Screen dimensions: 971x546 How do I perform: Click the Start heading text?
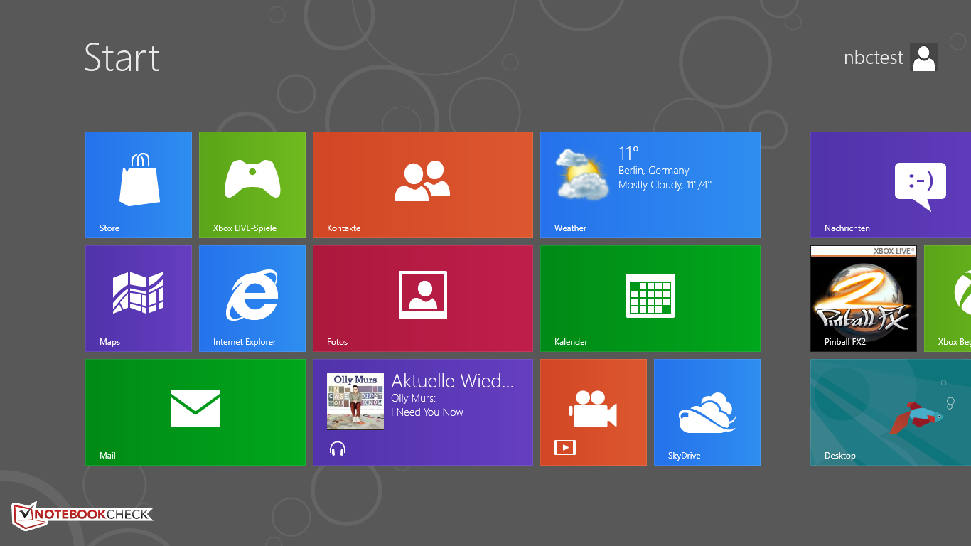pyautogui.click(x=122, y=58)
